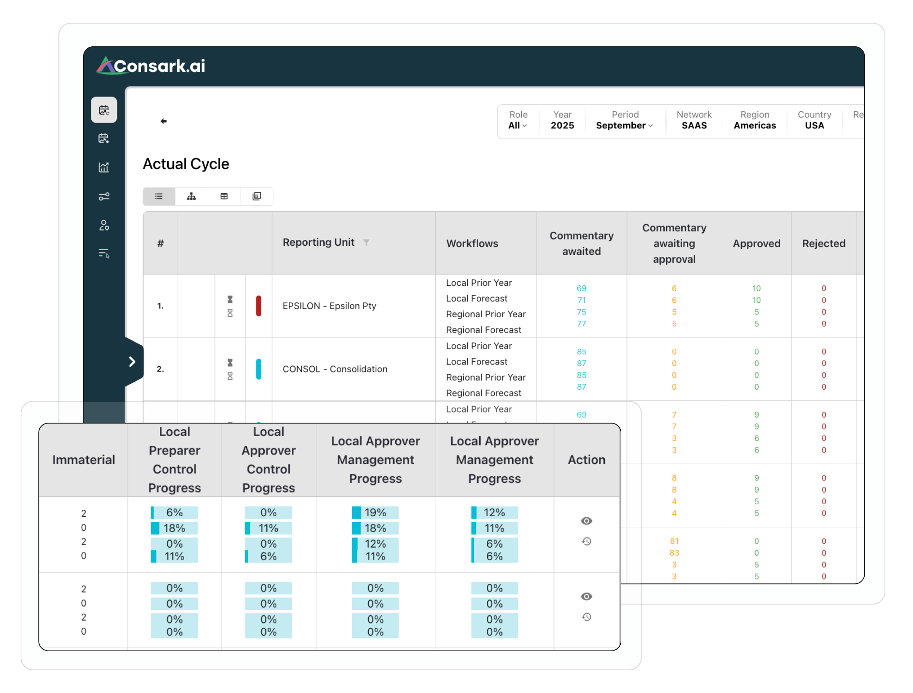Open the report layout view icon
The height and width of the screenshot is (693, 913).
click(x=257, y=196)
